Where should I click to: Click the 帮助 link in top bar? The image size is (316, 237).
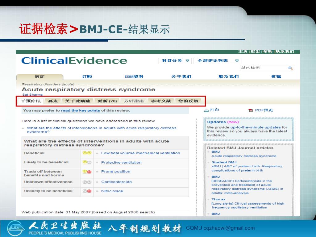click(268, 52)
